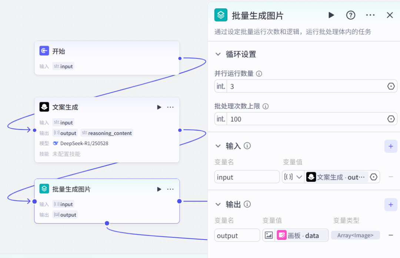Edit the 并行运行数量 value 3
Screen dimensions: 400x258
coord(306,86)
